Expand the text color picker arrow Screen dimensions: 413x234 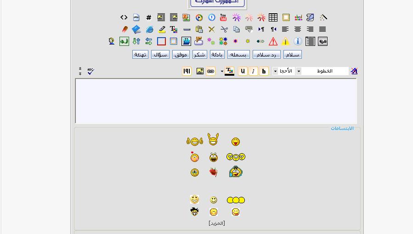coord(222,71)
